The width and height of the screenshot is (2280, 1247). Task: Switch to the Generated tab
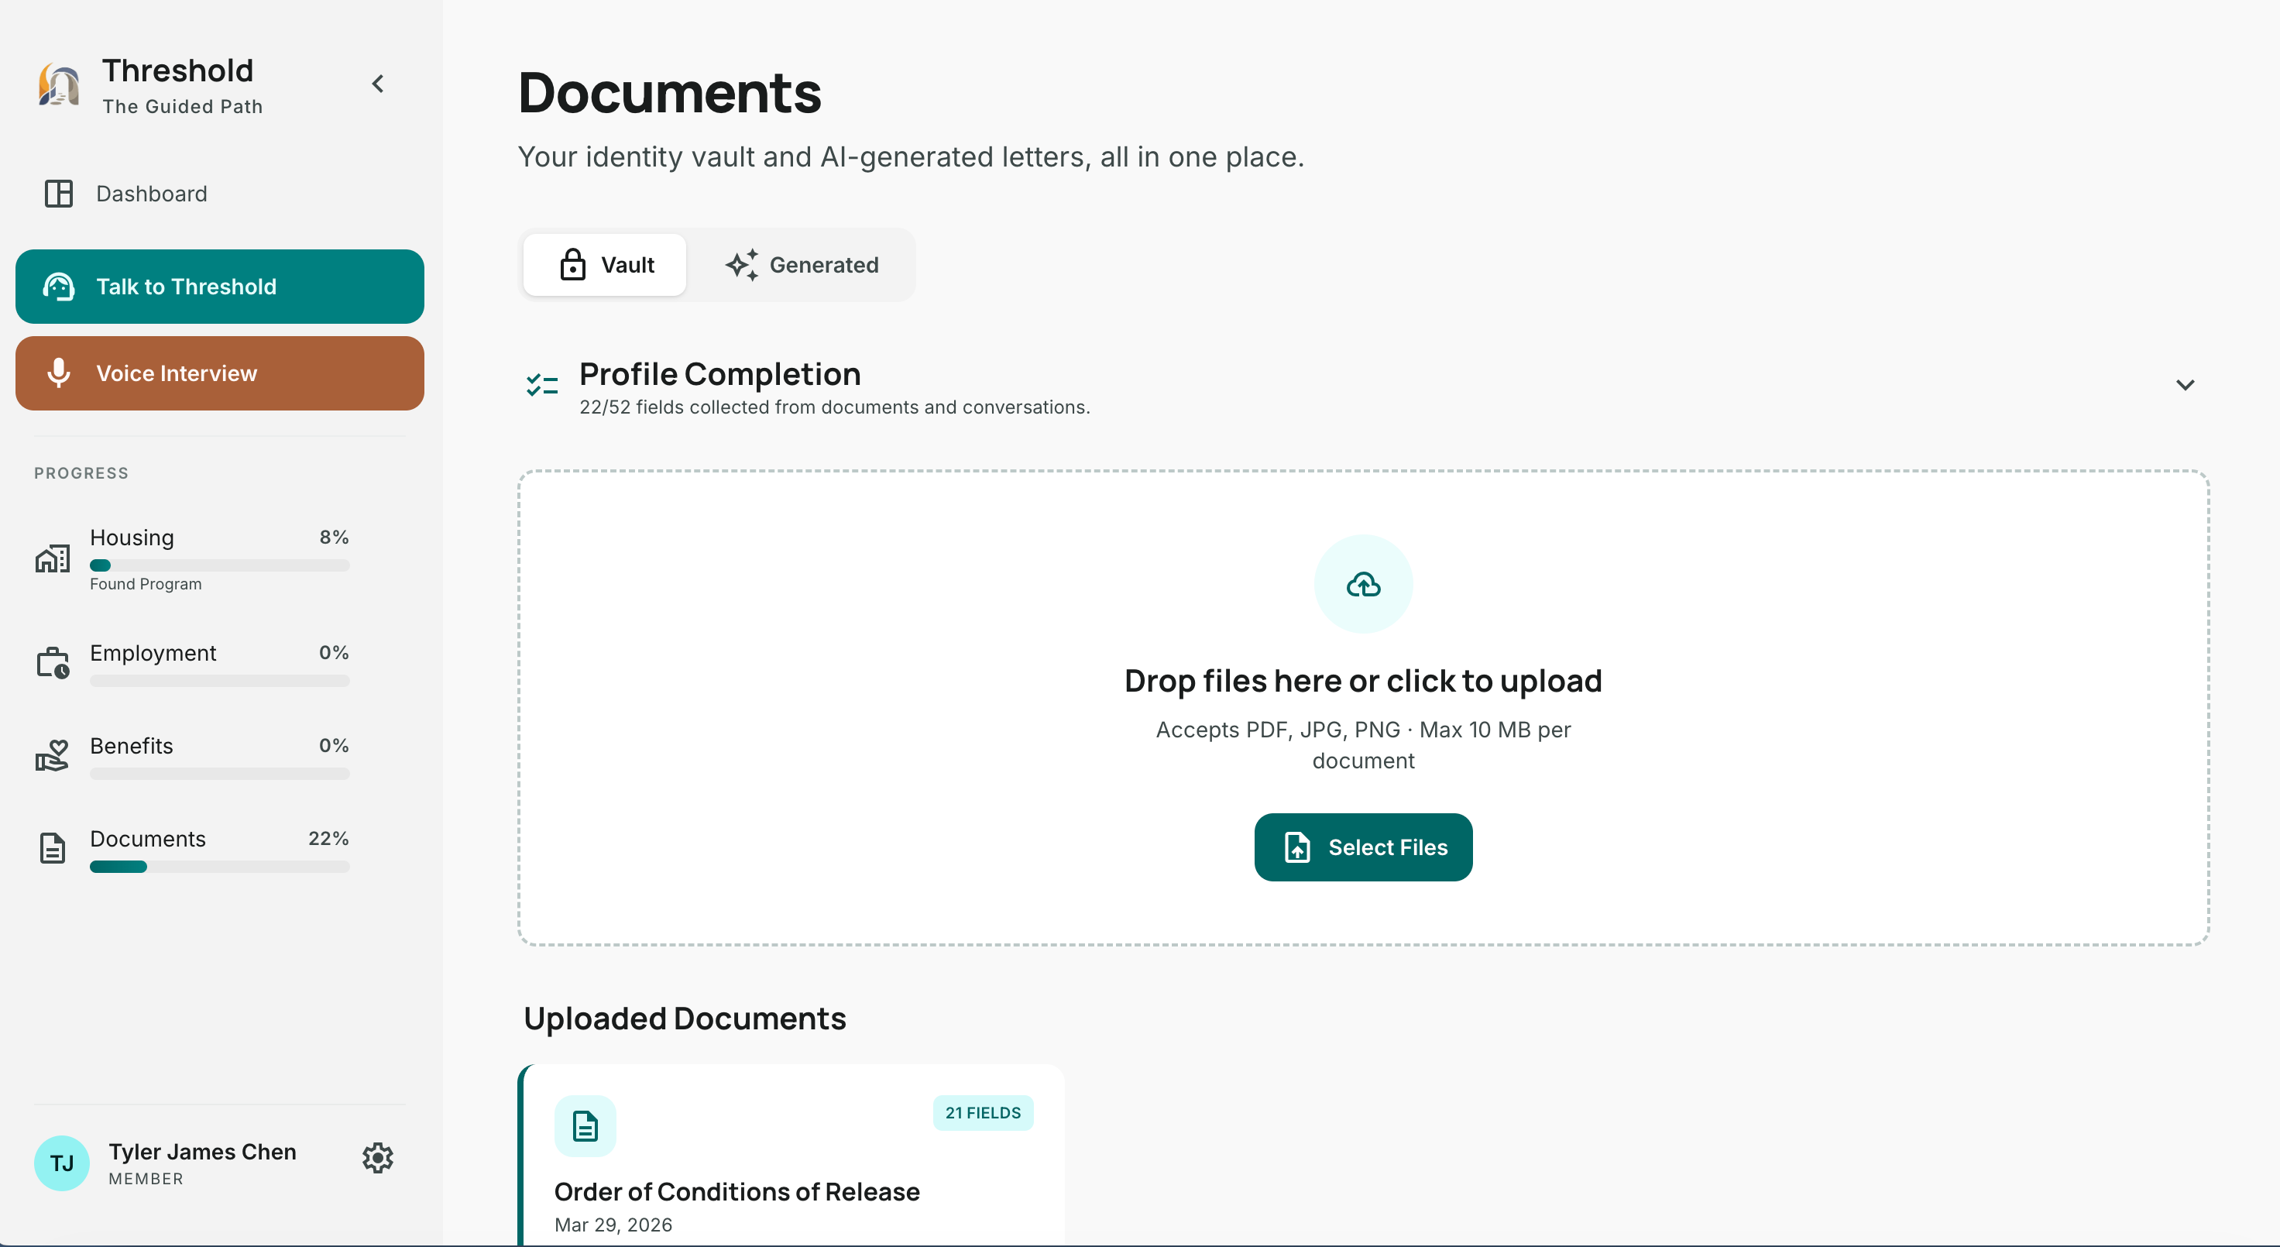point(802,265)
